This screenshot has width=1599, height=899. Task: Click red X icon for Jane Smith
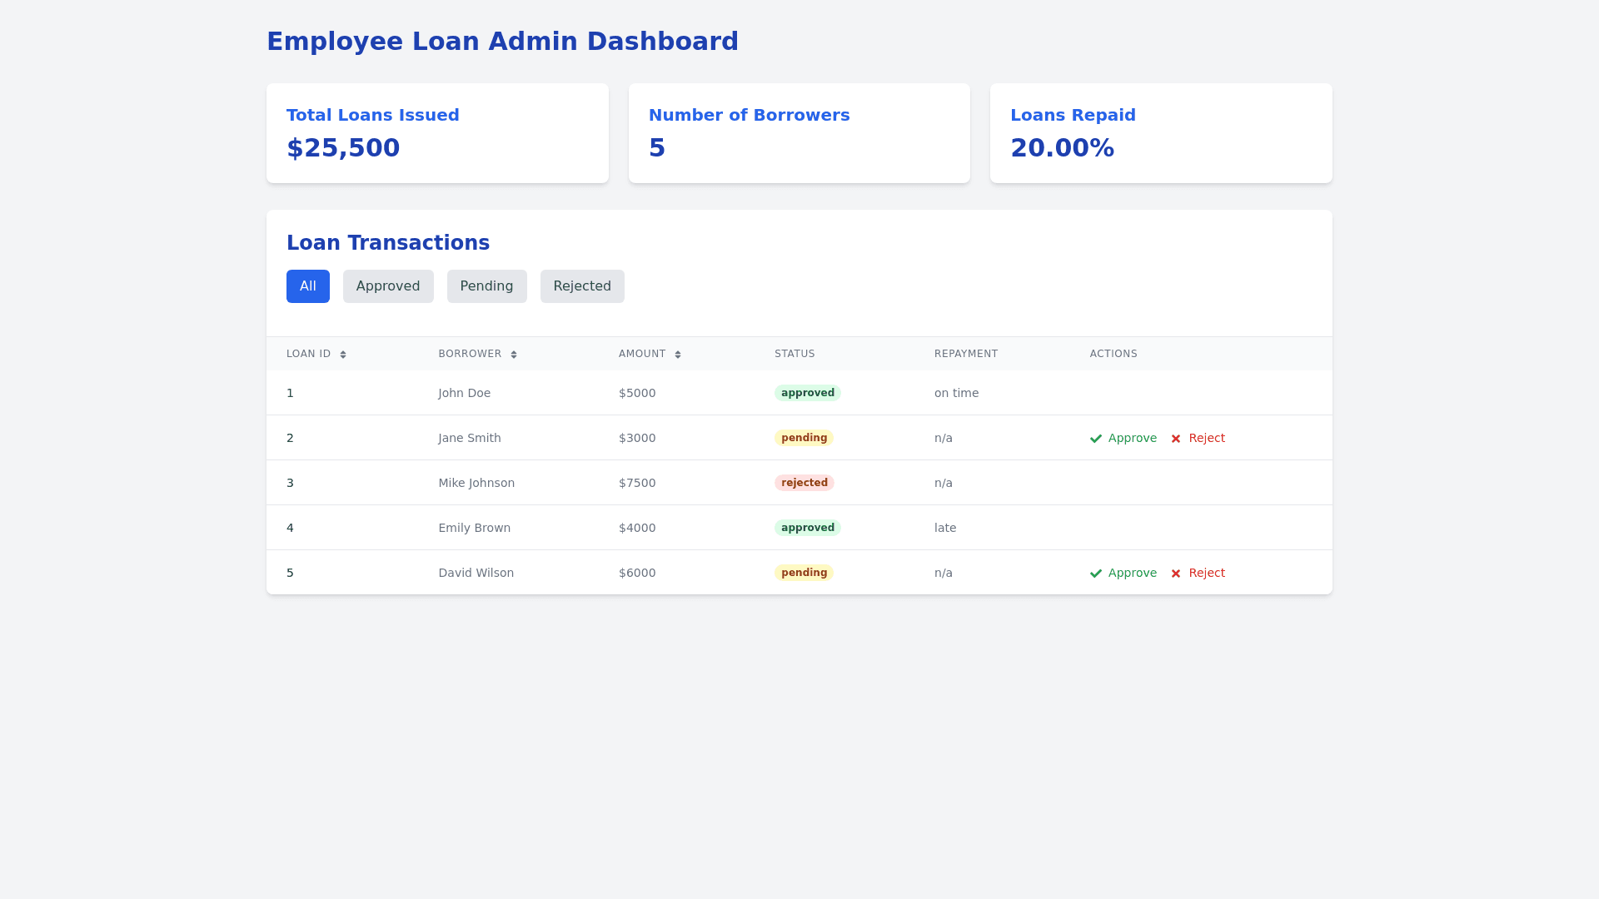[1176, 439]
